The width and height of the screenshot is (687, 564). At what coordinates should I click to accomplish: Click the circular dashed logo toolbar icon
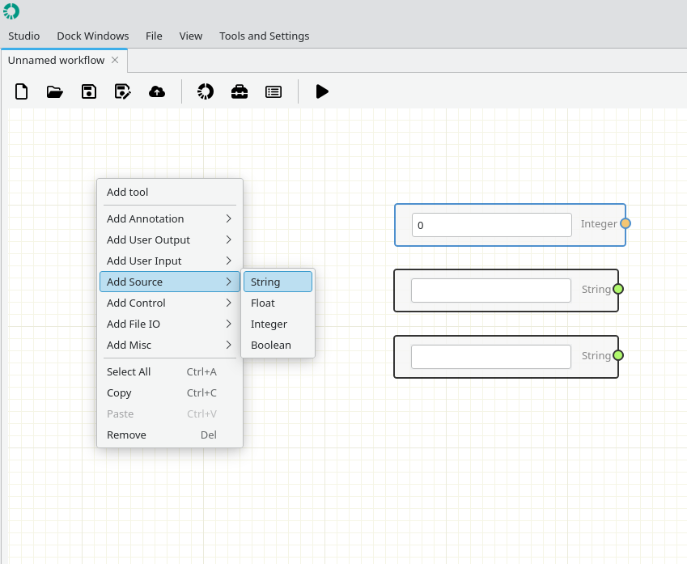[x=206, y=91]
